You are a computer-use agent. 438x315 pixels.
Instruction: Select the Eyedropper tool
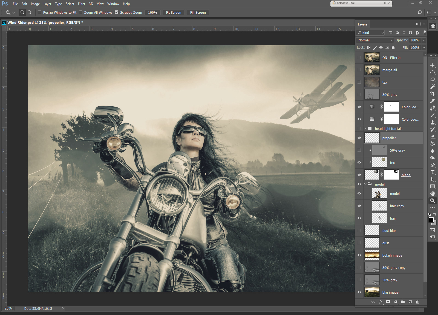tap(433, 101)
